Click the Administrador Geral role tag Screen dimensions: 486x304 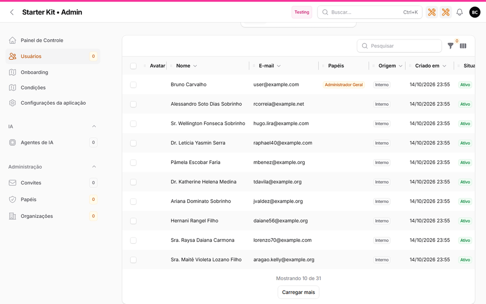pos(344,85)
